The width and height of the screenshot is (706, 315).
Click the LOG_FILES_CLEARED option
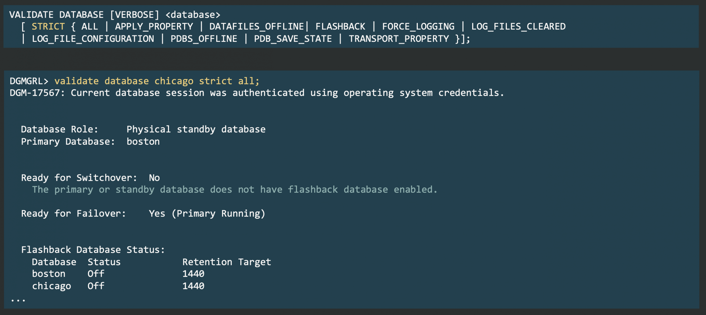point(518,26)
